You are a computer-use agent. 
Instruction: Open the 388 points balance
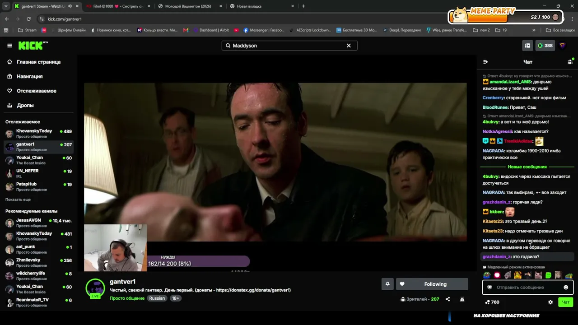point(545,46)
